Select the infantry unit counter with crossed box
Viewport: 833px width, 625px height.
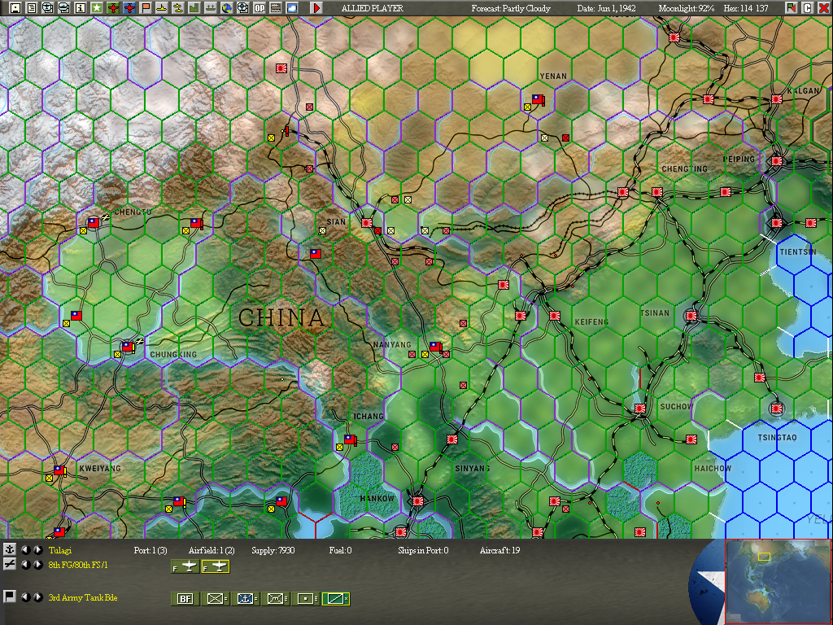tap(215, 599)
